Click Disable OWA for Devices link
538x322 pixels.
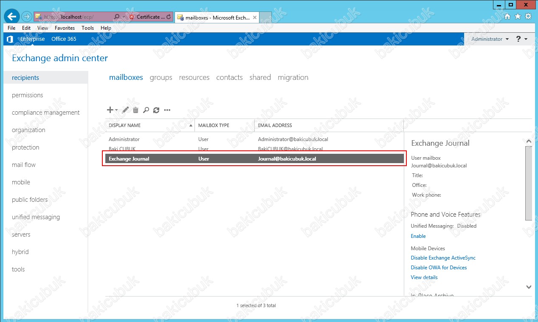pyautogui.click(x=439, y=268)
